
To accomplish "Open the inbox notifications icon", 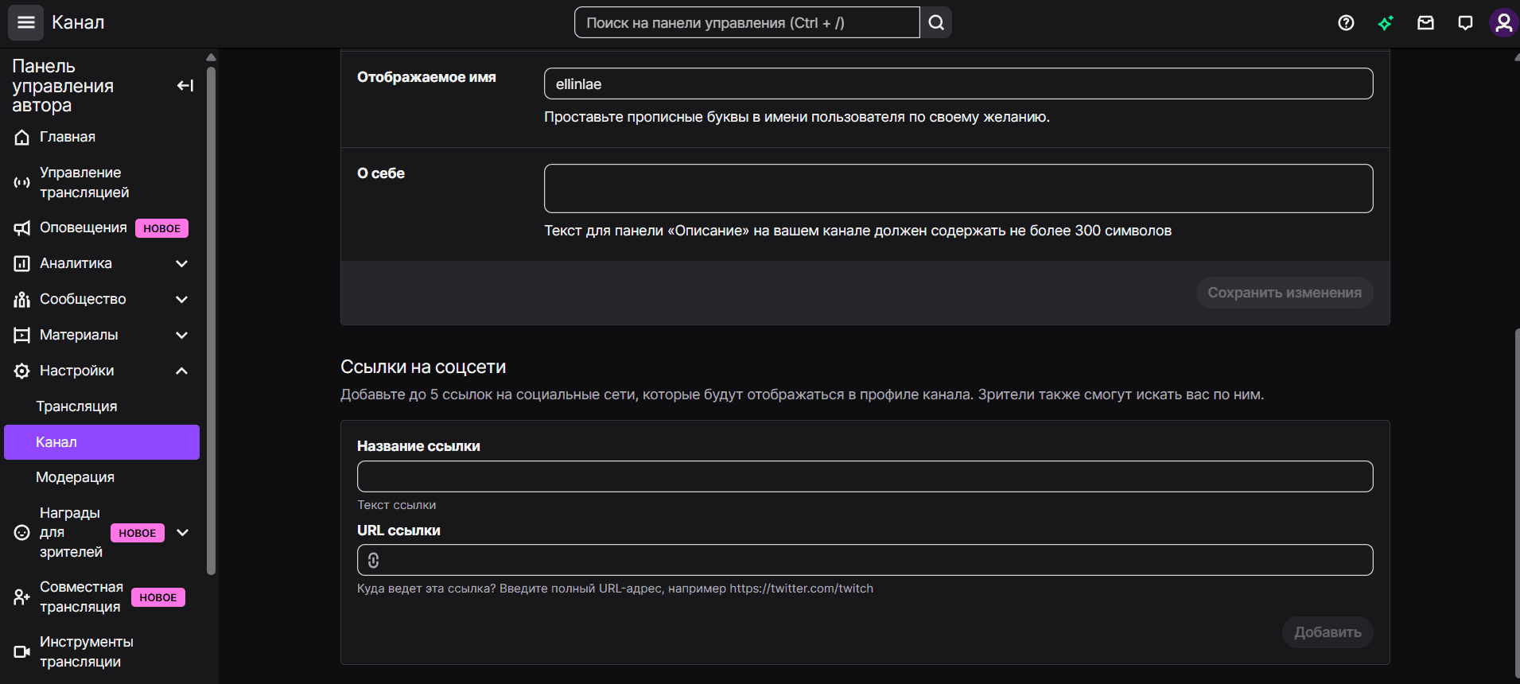I will point(1425,23).
